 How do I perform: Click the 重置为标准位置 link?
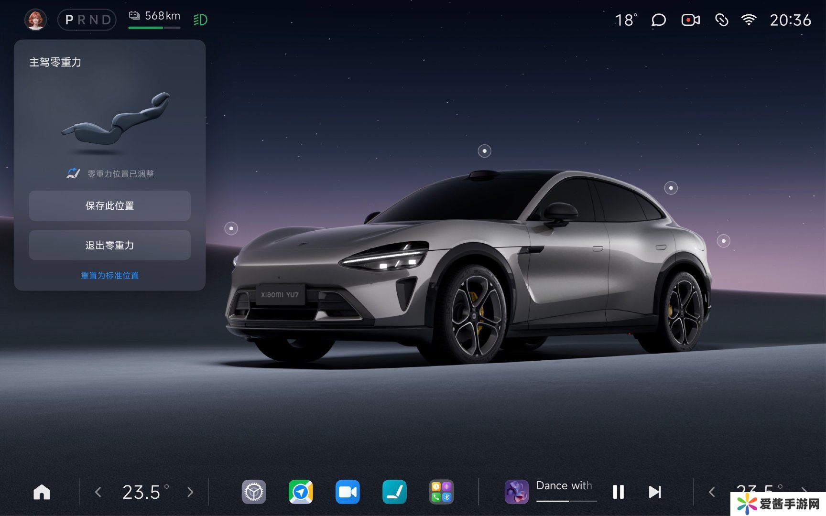109,276
